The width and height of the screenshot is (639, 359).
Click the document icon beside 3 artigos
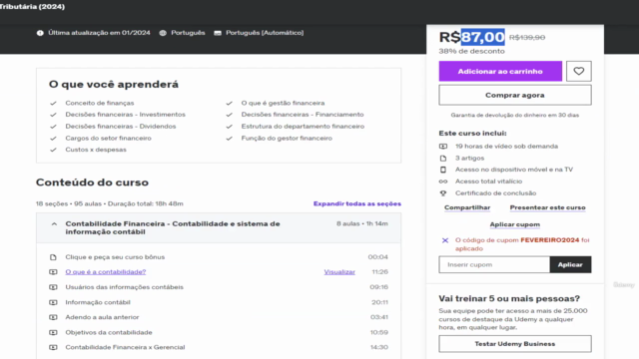[443, 158]
